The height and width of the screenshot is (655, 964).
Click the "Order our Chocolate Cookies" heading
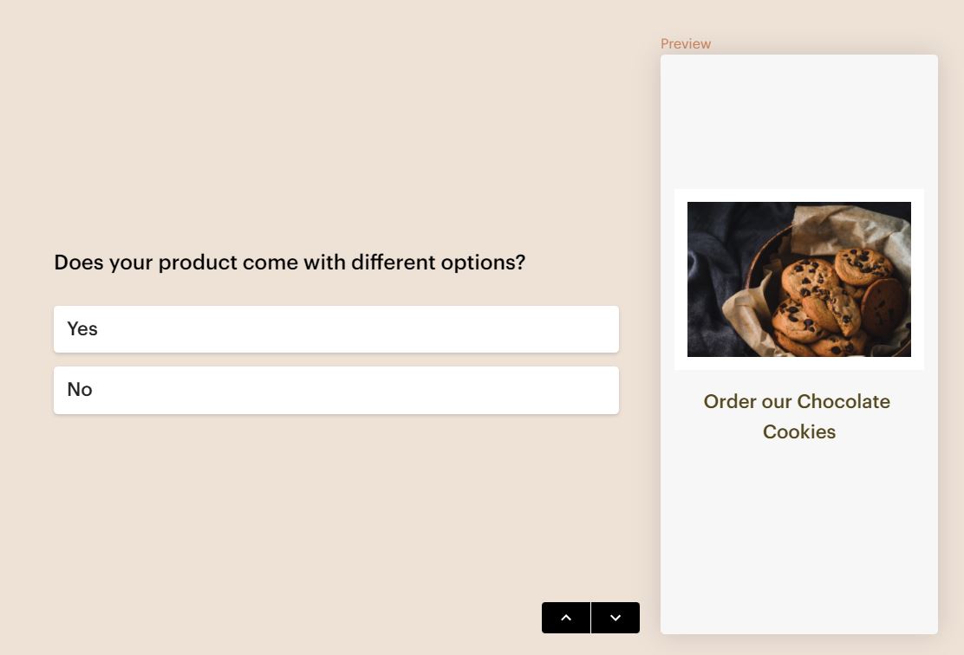[798, 416]
